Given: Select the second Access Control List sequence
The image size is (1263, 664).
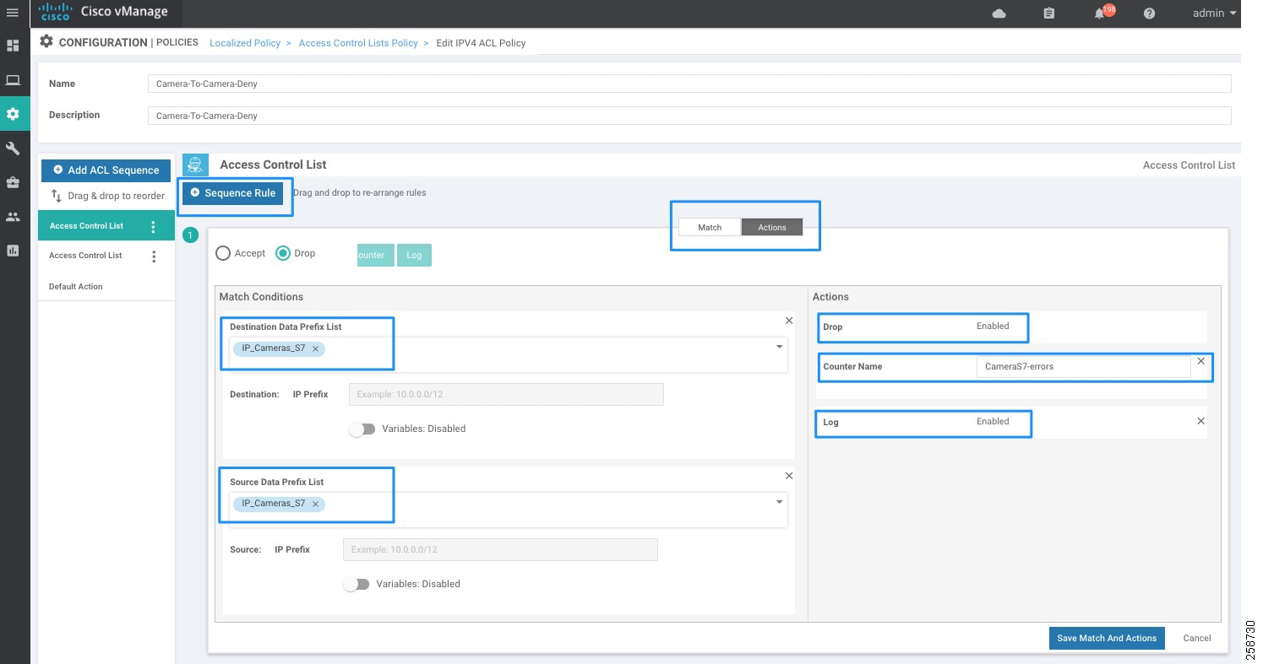Looking at the screenshot, I should 106,256.
